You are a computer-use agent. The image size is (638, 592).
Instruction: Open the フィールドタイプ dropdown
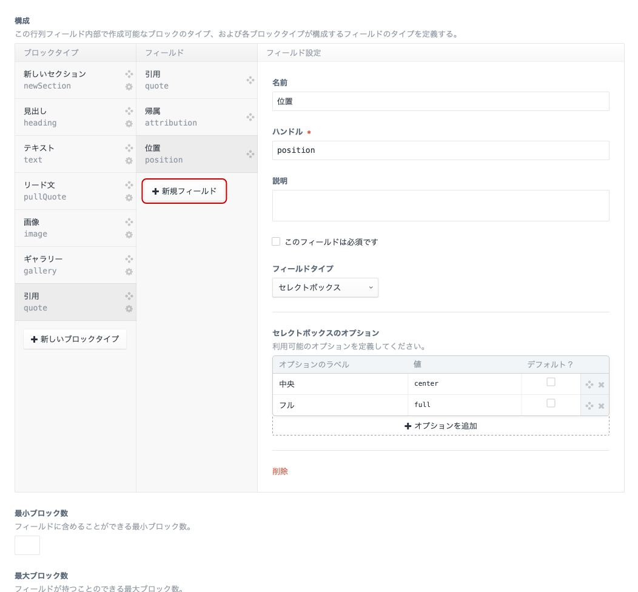[325, 288]
